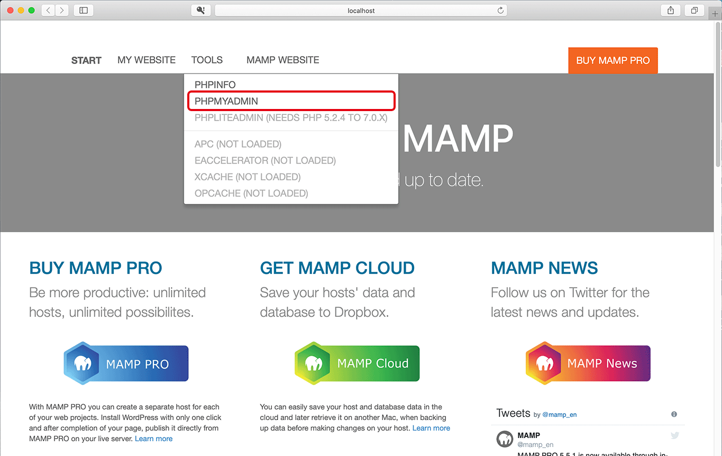The image size is (722, 456).
Task: Toggle the TOOLS dropdown menu
Action: [x=207, y=60]
